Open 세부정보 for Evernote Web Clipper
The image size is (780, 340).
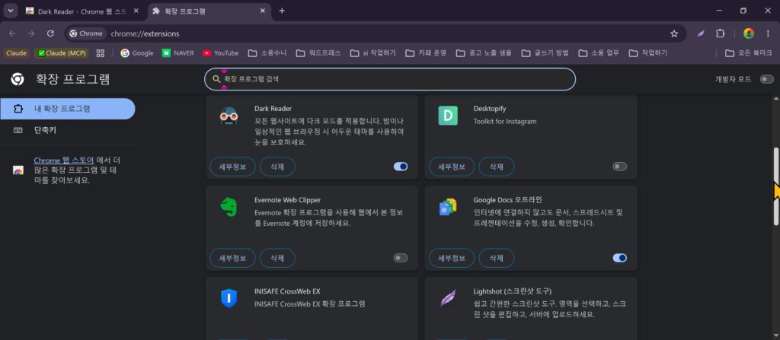tap(233, 258)
